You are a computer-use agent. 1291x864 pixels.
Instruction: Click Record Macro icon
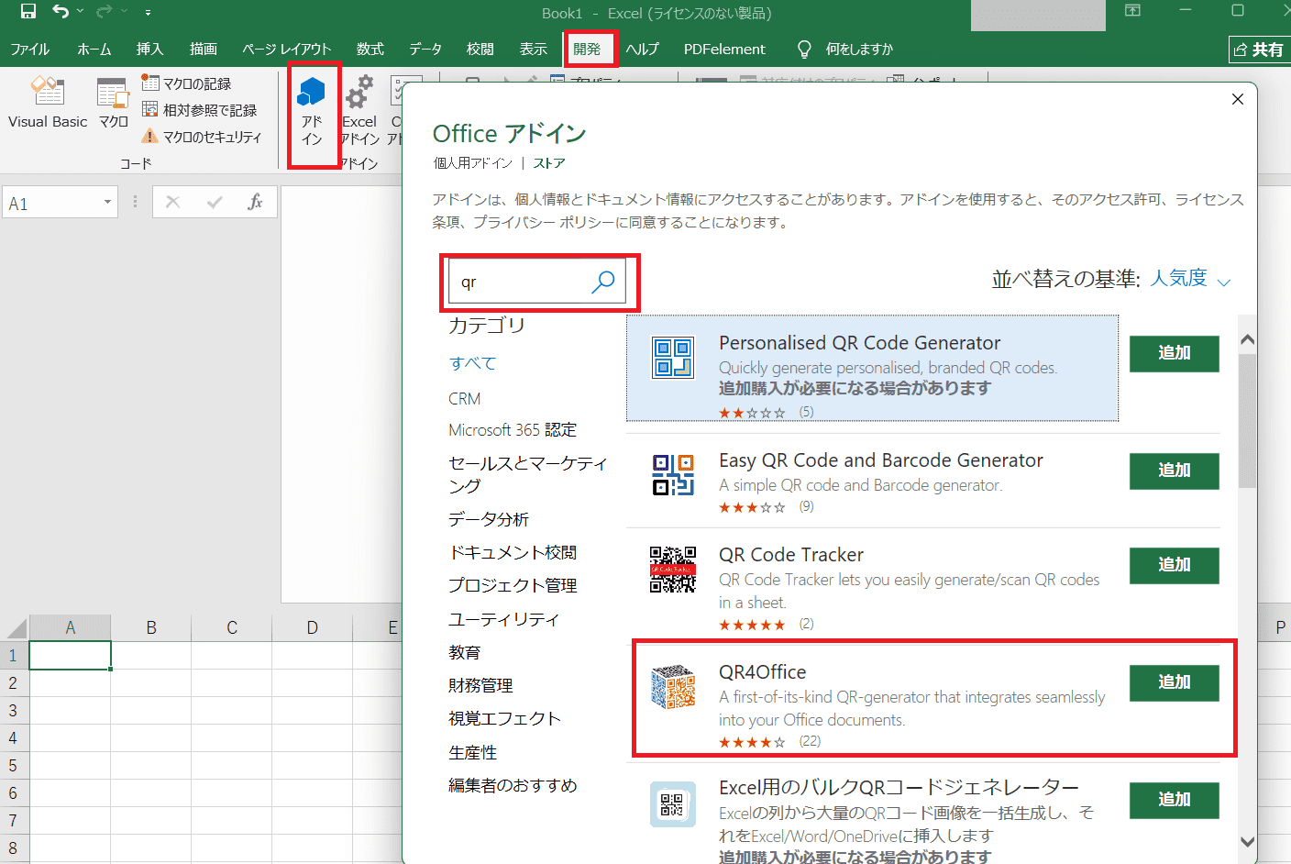(150, 83)
